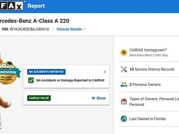The image size is (179, 134).
Task: Click the Mercedes-Benz A-Class A 220 title
Action: (x=34, y=21)
